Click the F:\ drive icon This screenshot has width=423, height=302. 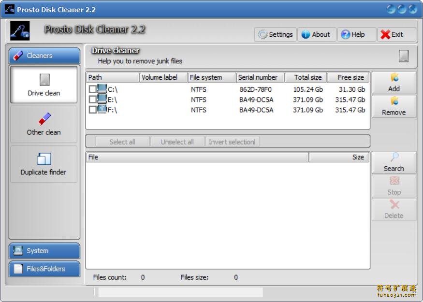102,109
